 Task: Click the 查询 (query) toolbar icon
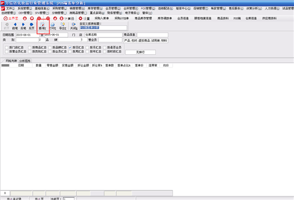(x=42, y=26)
